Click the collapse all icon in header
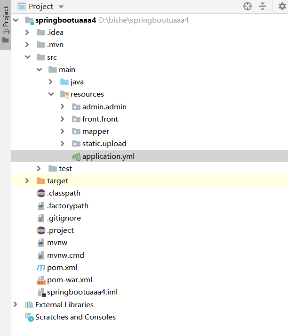The height and width of the screenshot is (336, 288). tap(263, 6)
